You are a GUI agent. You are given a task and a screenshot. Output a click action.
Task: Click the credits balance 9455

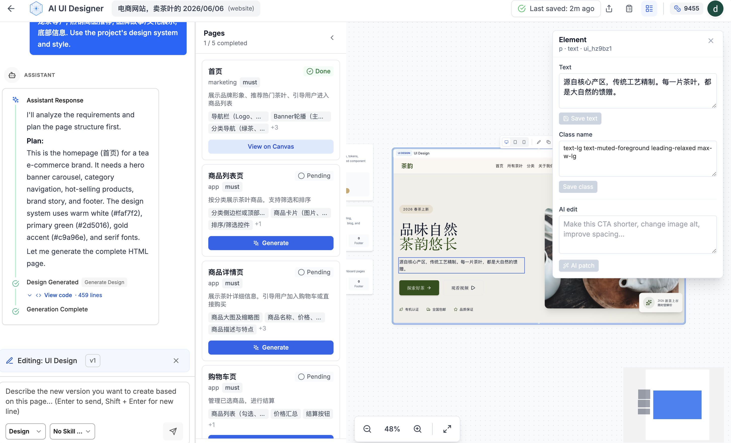pos(686,9)
